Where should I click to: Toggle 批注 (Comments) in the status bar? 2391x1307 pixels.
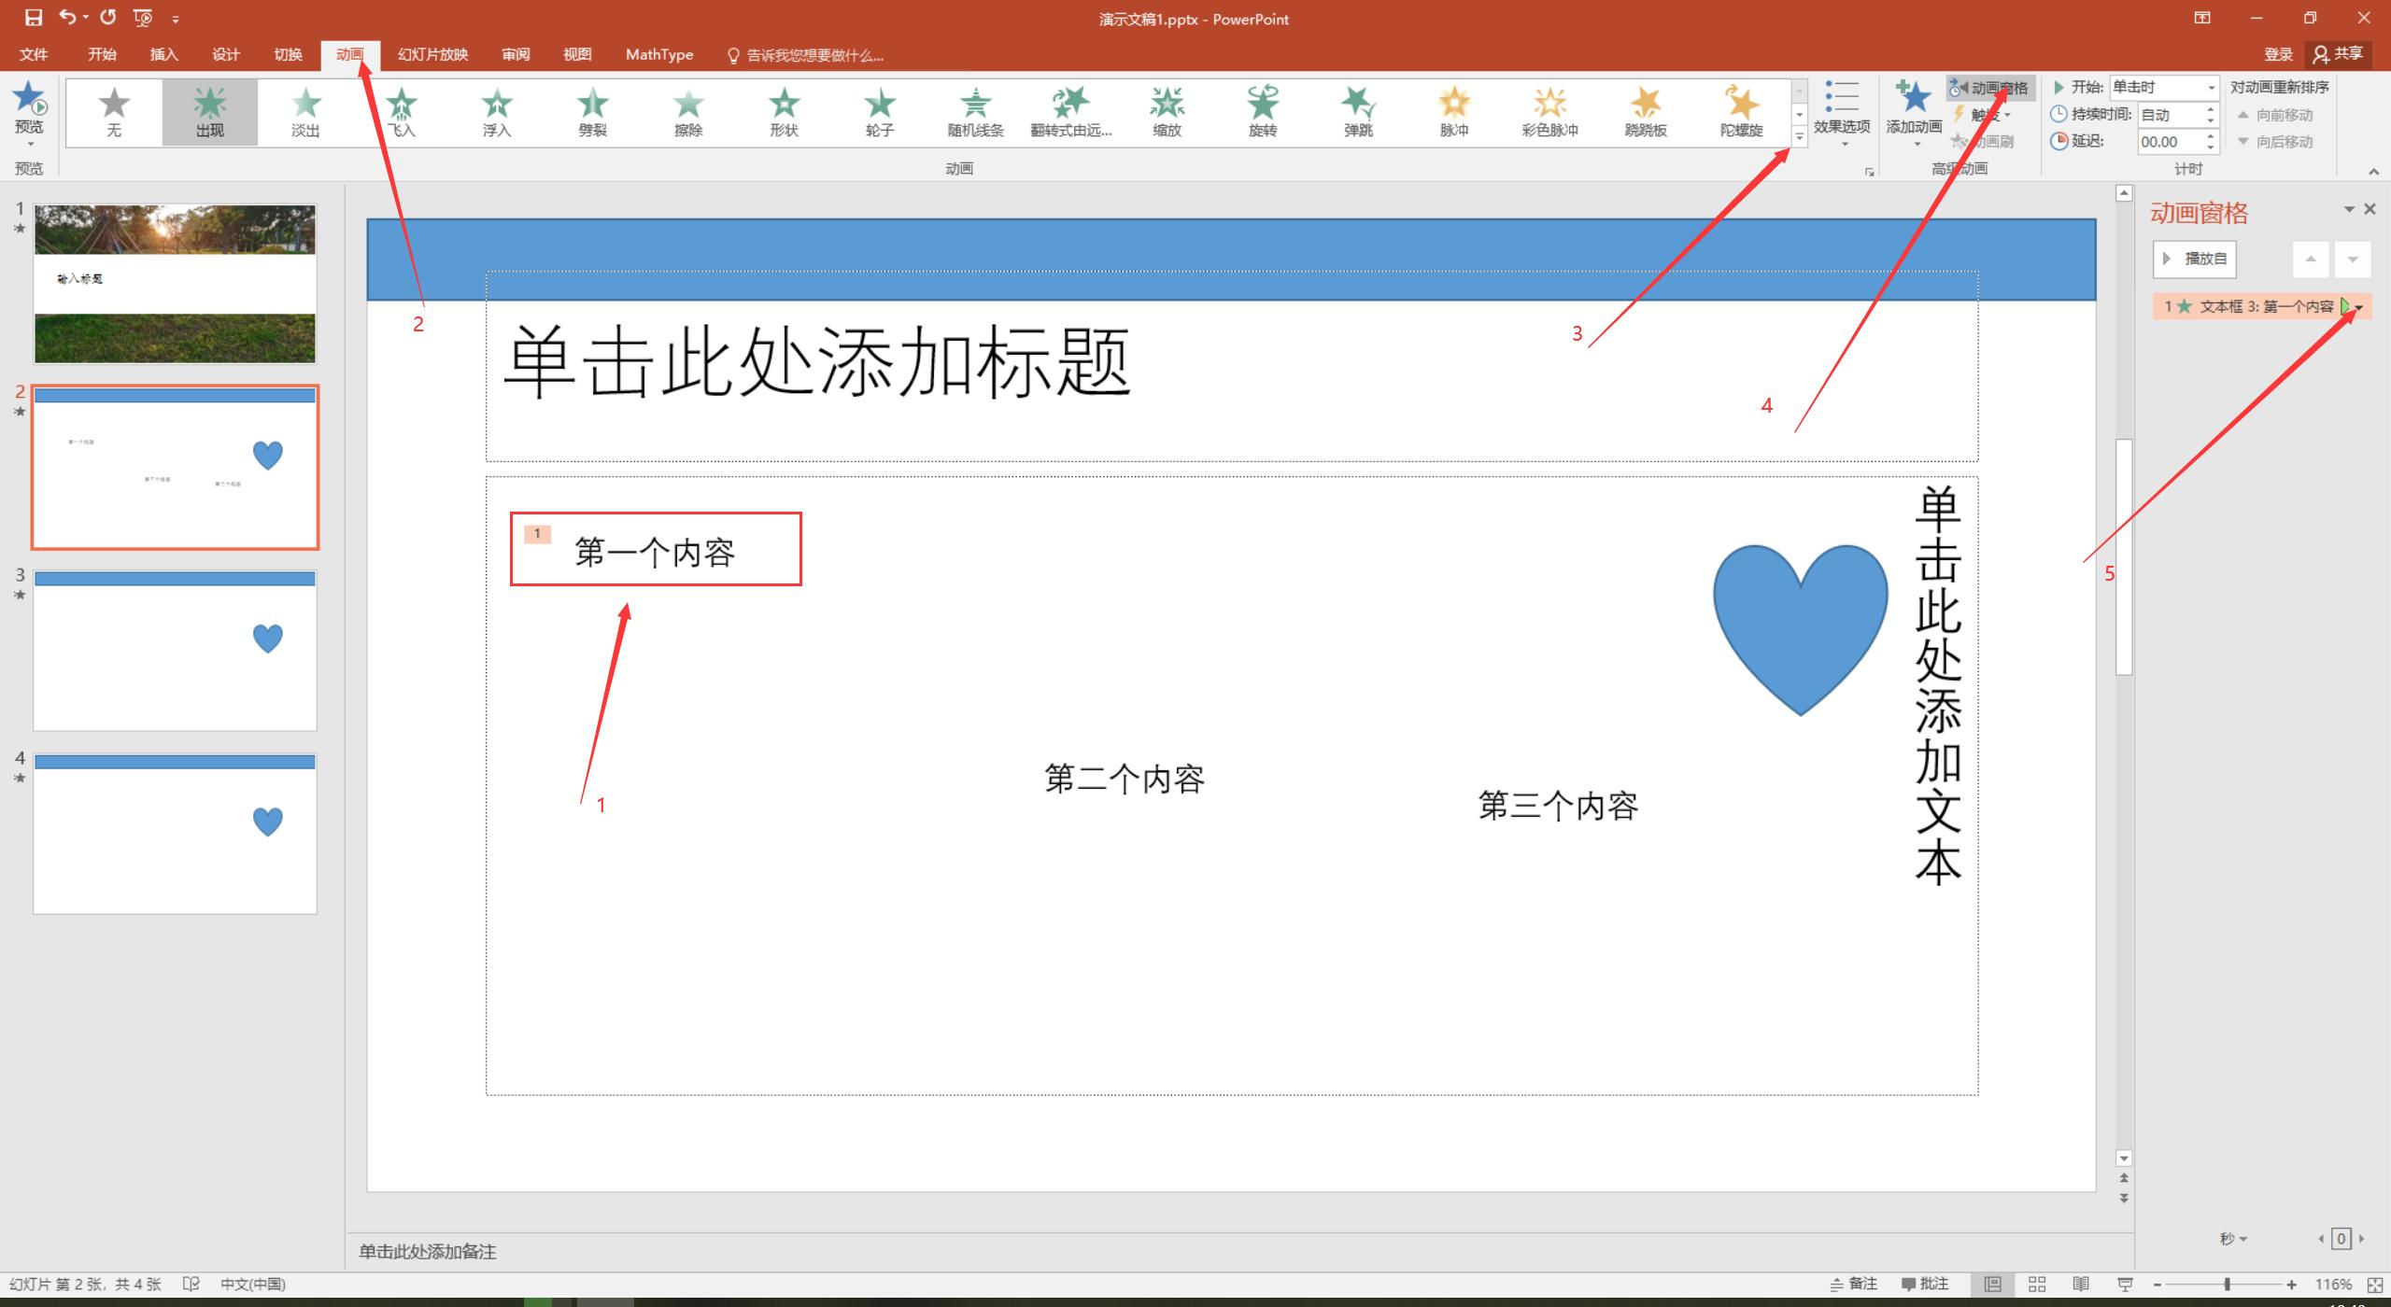tap(1925, 1285)
